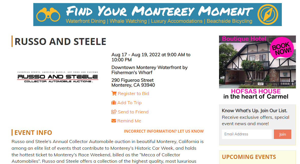This screenshot has height=164, width=300.
Task: Click the Boutique Hotel ad title
Action: (x=244, y=39)
